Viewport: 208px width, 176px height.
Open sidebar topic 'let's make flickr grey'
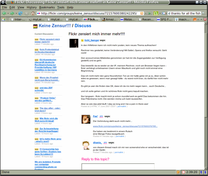point(48,140)
